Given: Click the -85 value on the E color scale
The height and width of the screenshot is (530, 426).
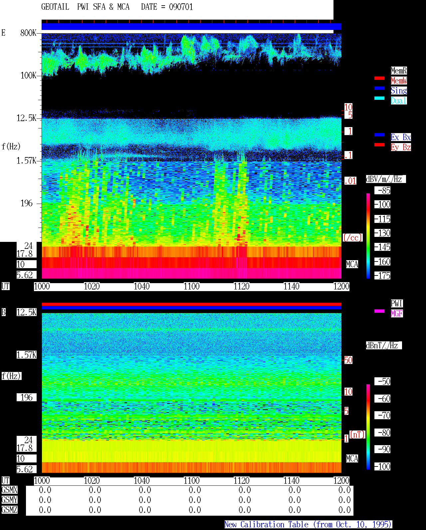Looking at the screenshot, I should pyautogui.click(x=383, y=191).
